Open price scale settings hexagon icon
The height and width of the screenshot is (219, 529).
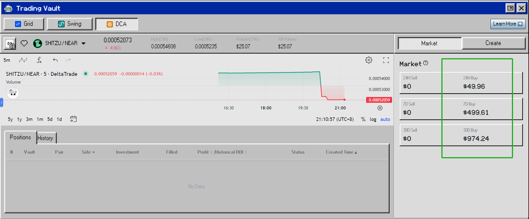pyautogui.click(x=380, y=107)
